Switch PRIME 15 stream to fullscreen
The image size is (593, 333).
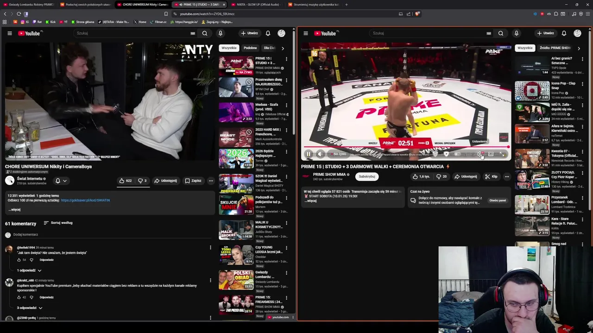click(x=503, y=154)
